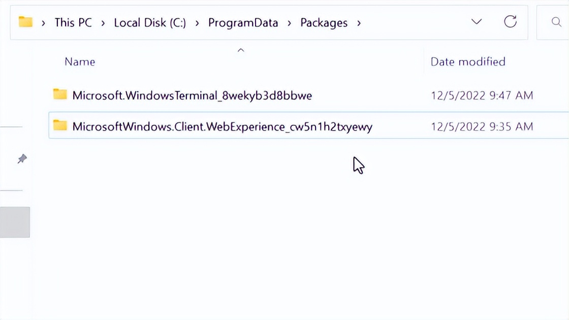Screen dimensions: 569x320
Task: Navigate to This PC via the breadcrumb
Action: 74,22
